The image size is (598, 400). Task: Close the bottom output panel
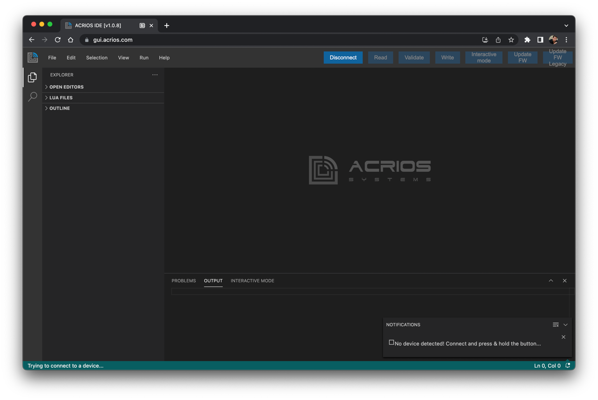pos(564,281)
